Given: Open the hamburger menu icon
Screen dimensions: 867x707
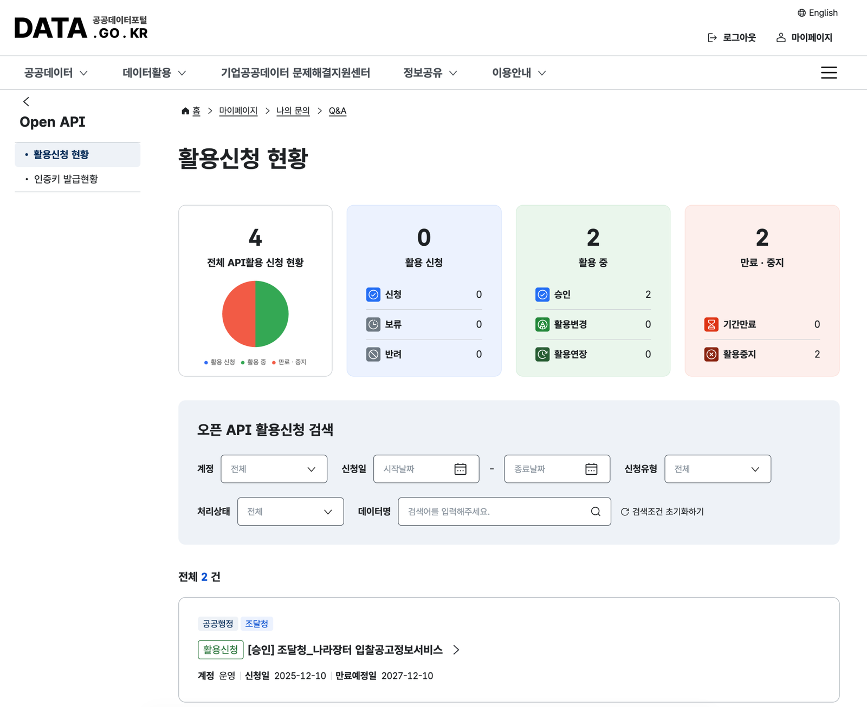Looking at the screenshot, I should pos(829,73).
